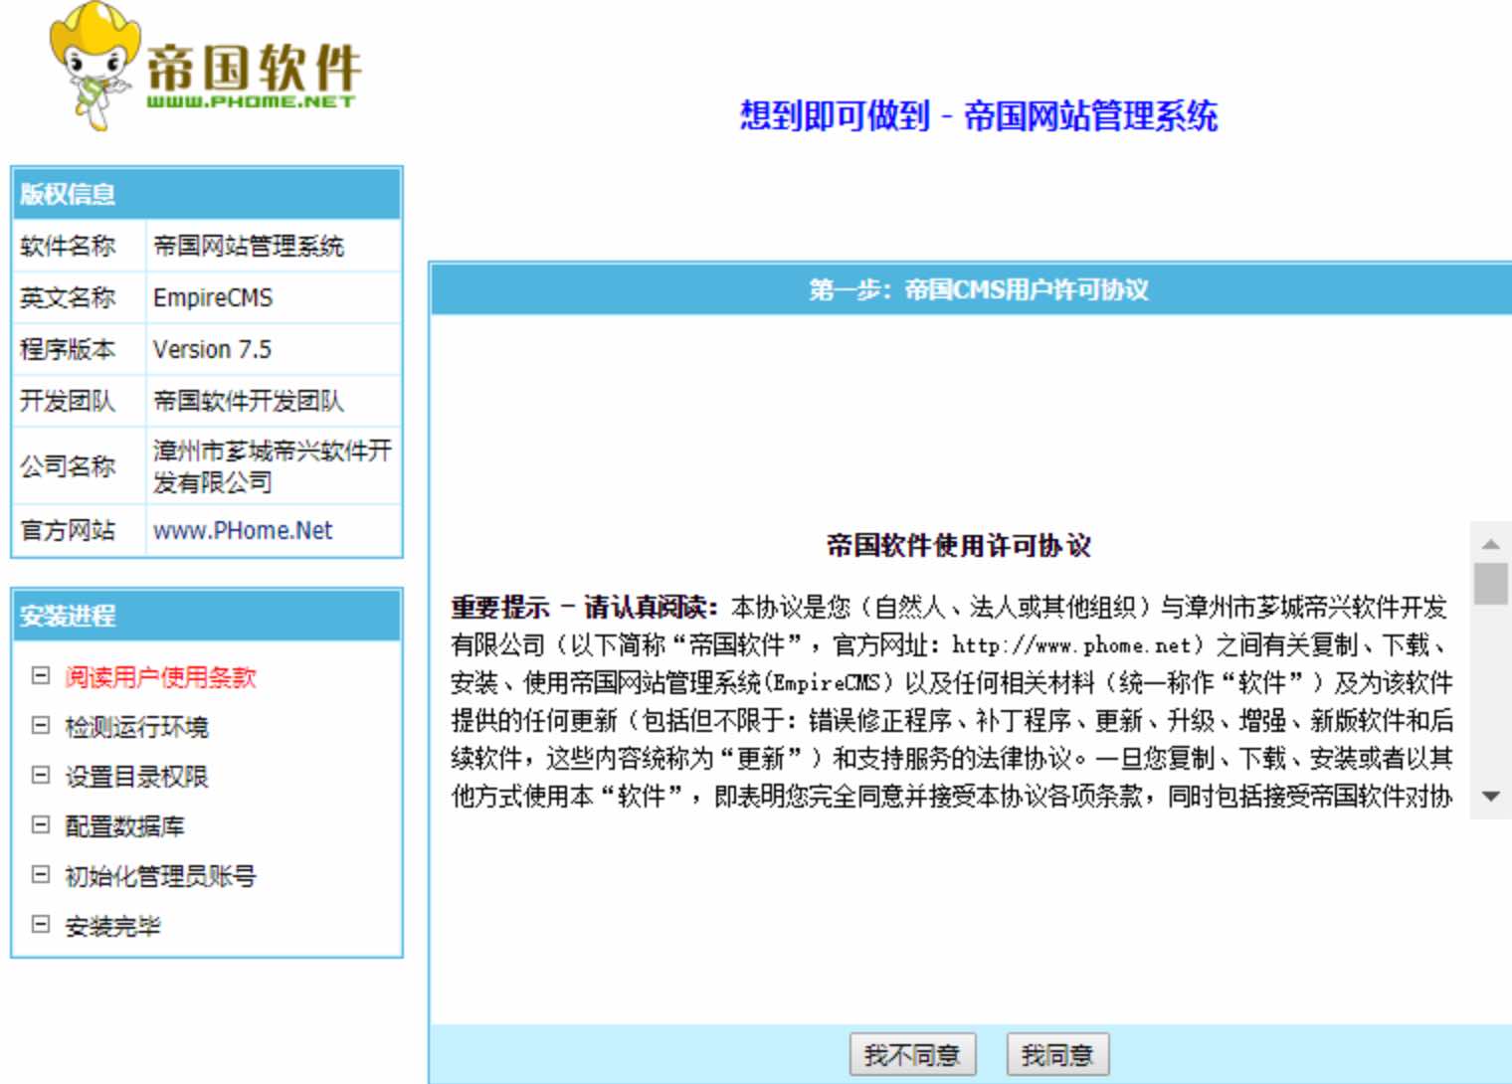Image resolution: width=1512 pixels, height=1084 pixels.
Task: Click the 我不同意 disagree button
Action: [x=912, y=1055]
